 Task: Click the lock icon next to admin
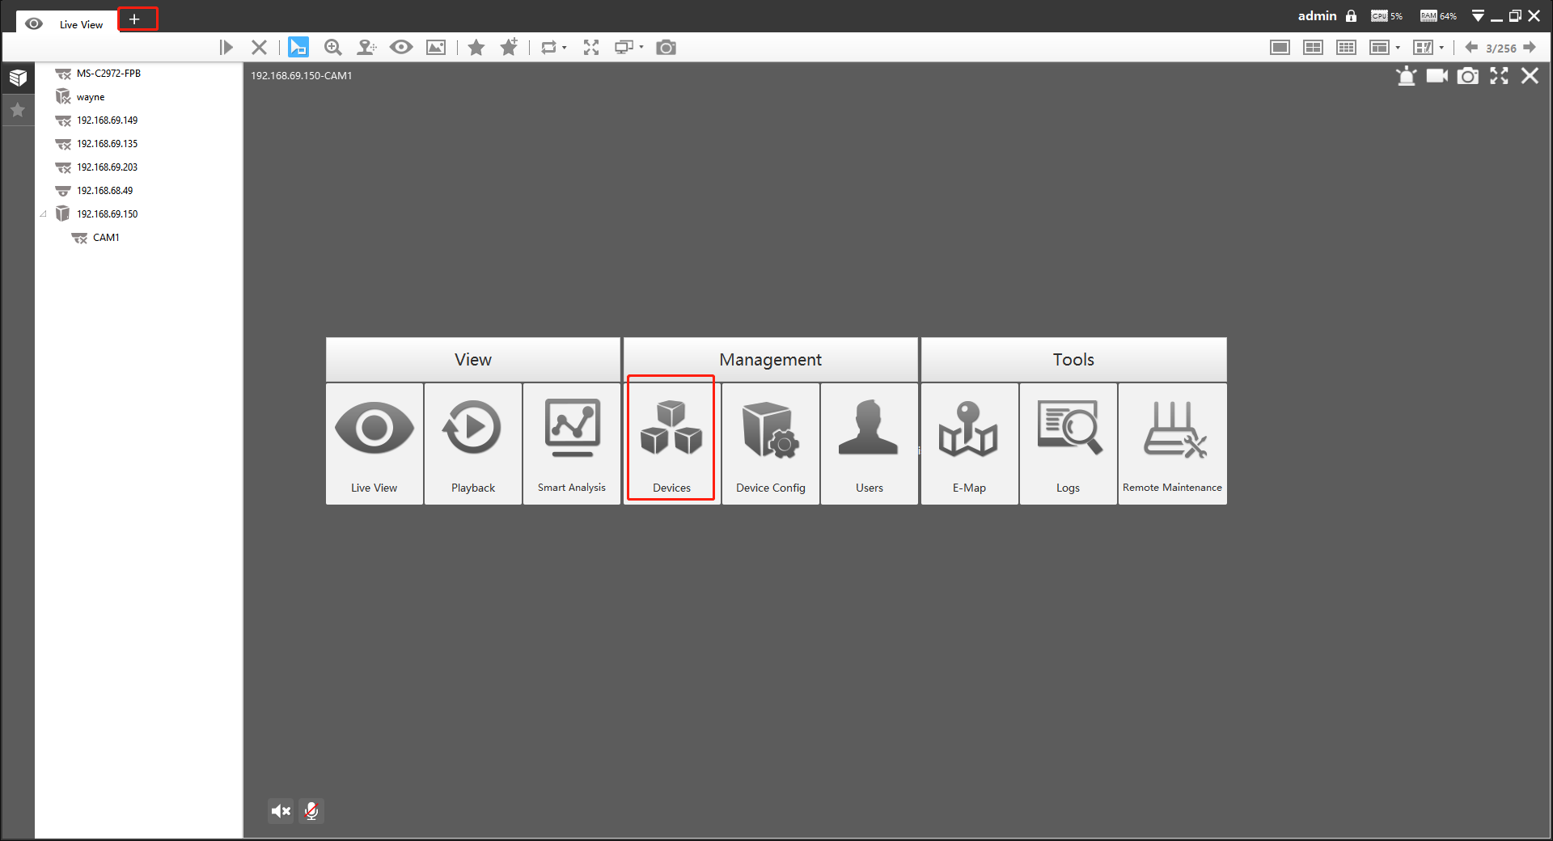pos(1351,16)
